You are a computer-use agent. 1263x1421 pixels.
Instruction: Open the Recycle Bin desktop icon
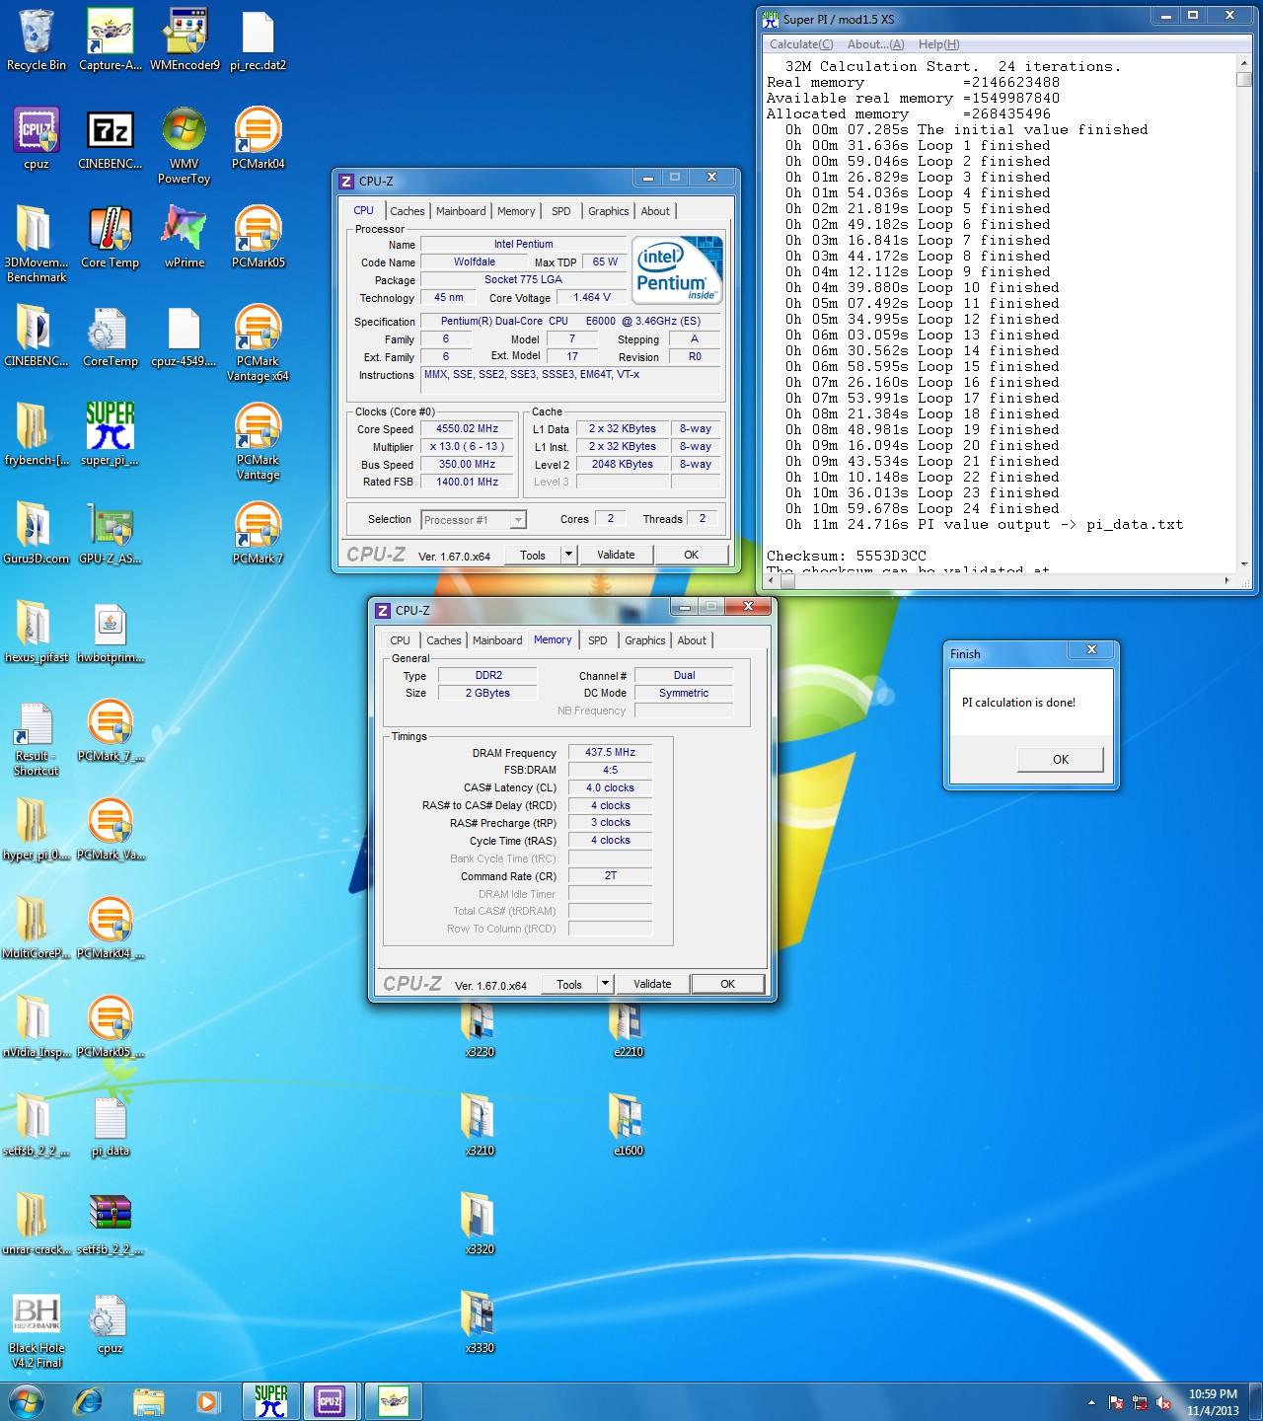click(37, 39)
